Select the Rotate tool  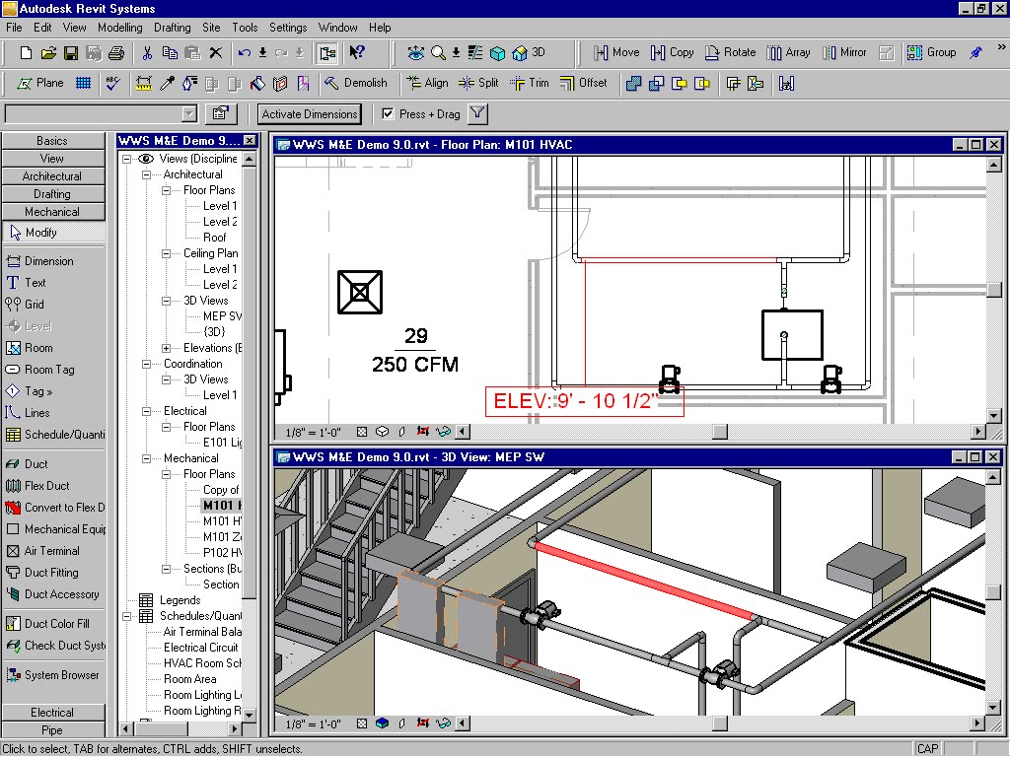pyautogui.click(x=731, y=53)
